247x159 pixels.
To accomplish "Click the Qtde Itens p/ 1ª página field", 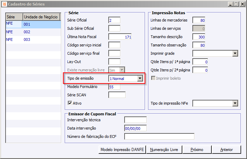I will [200, 62].
